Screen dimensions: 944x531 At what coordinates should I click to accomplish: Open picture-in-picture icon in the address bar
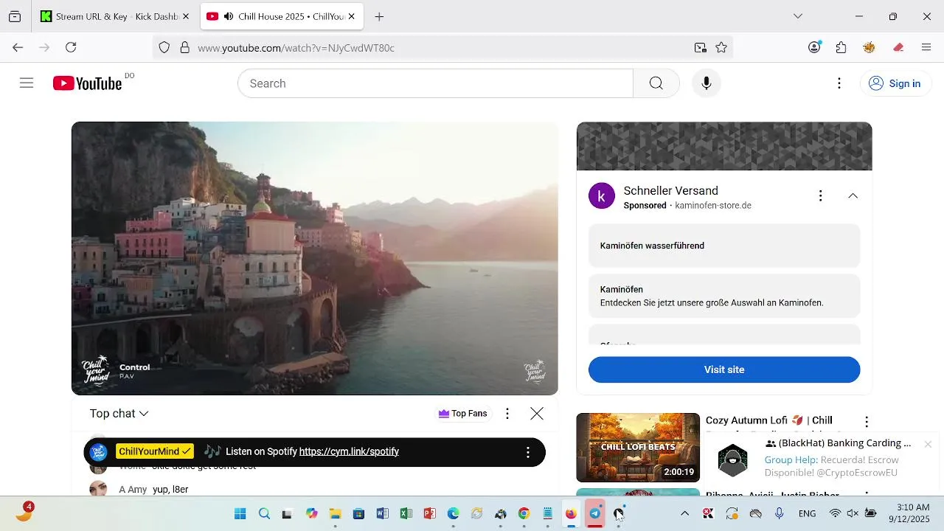700,47
